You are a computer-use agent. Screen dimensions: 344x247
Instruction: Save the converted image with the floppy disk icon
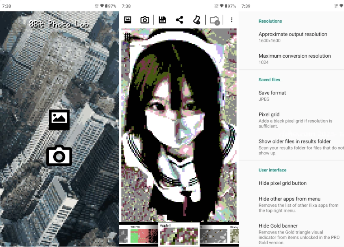point(162,19)
